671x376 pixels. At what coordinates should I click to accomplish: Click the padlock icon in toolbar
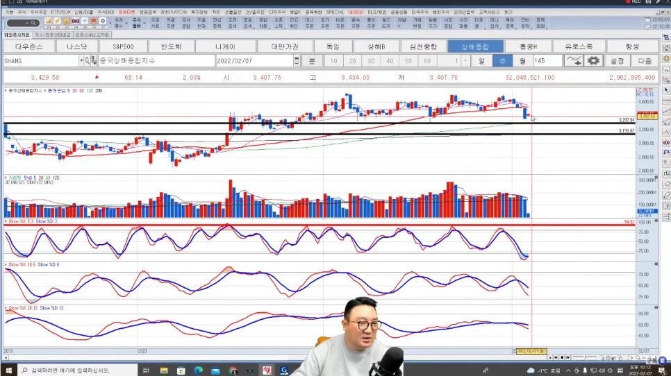click(66, 21)
